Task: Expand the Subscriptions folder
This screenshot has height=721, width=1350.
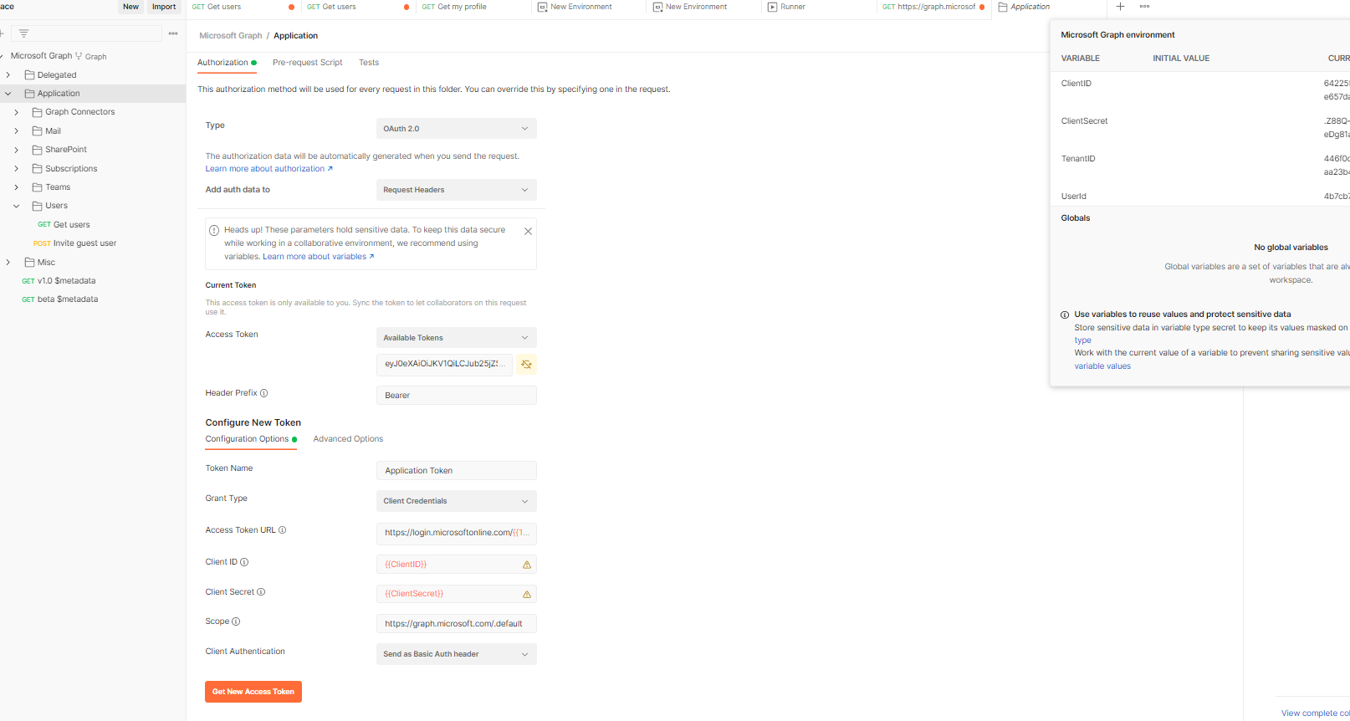Action: click(16, 169)
